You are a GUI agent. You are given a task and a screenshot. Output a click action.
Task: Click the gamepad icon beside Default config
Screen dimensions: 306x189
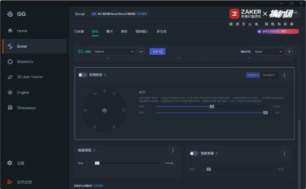tap(81, 52)
